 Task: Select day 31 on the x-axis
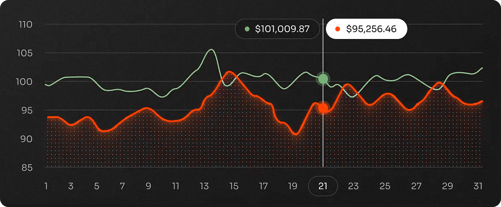click(478, 186)
